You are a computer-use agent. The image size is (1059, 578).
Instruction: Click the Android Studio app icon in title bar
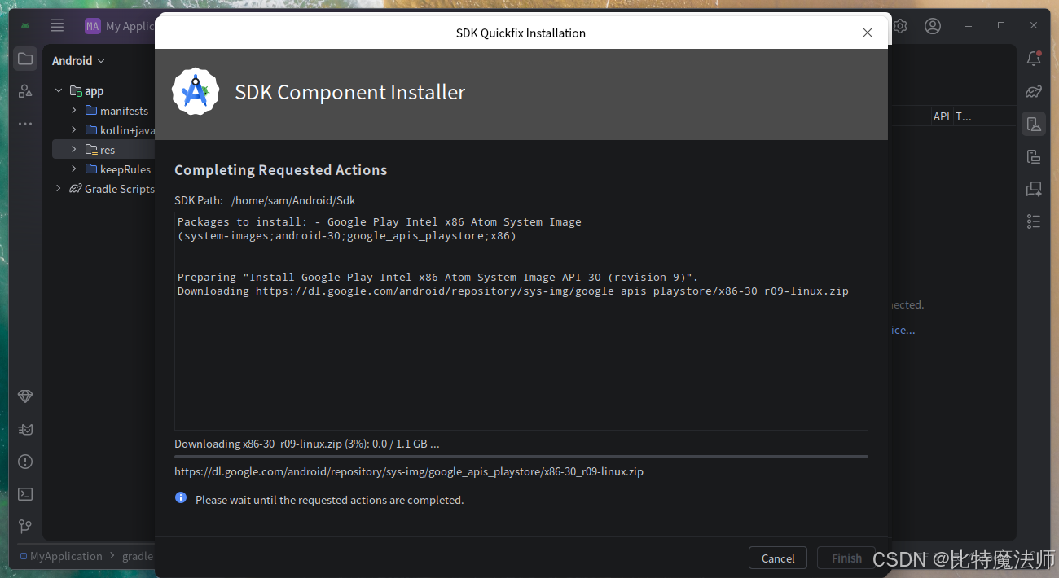click(25, 25)
